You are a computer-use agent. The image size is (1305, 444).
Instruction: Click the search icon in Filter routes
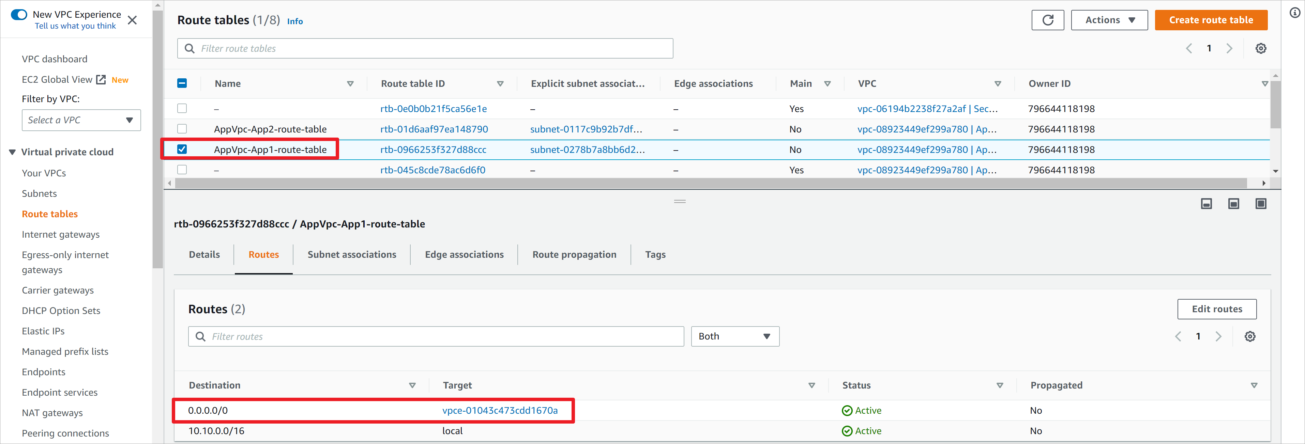point(200,337)
